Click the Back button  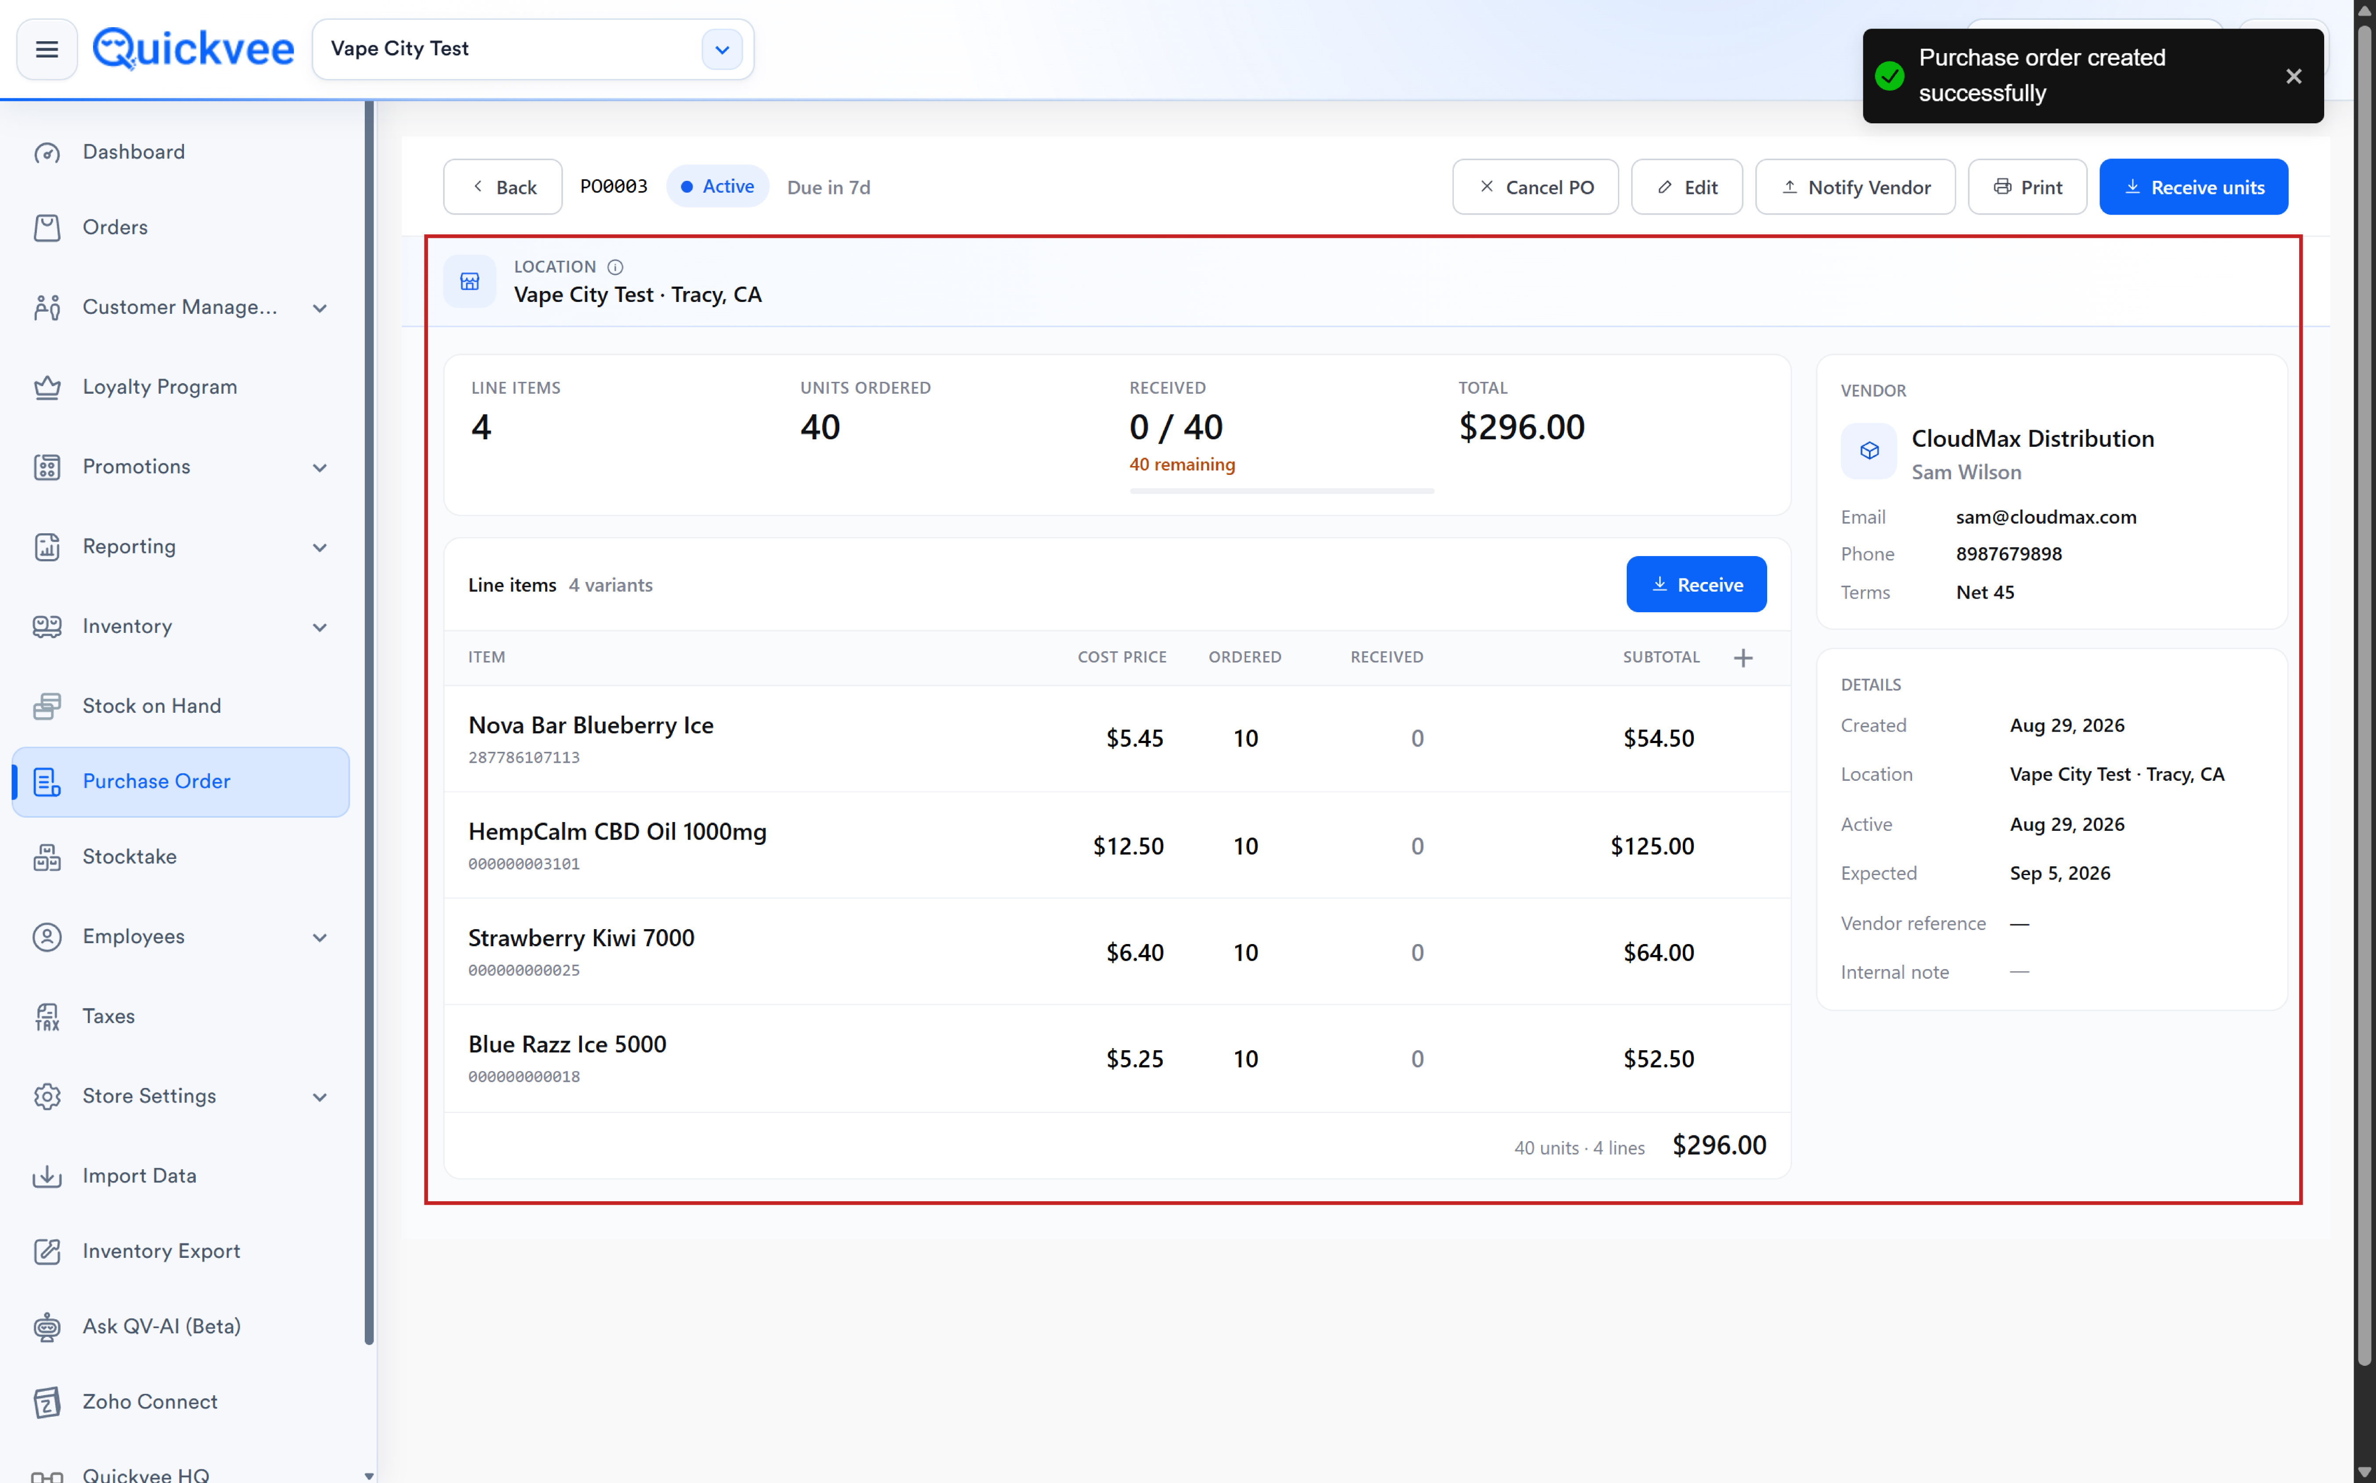[502, 187]
